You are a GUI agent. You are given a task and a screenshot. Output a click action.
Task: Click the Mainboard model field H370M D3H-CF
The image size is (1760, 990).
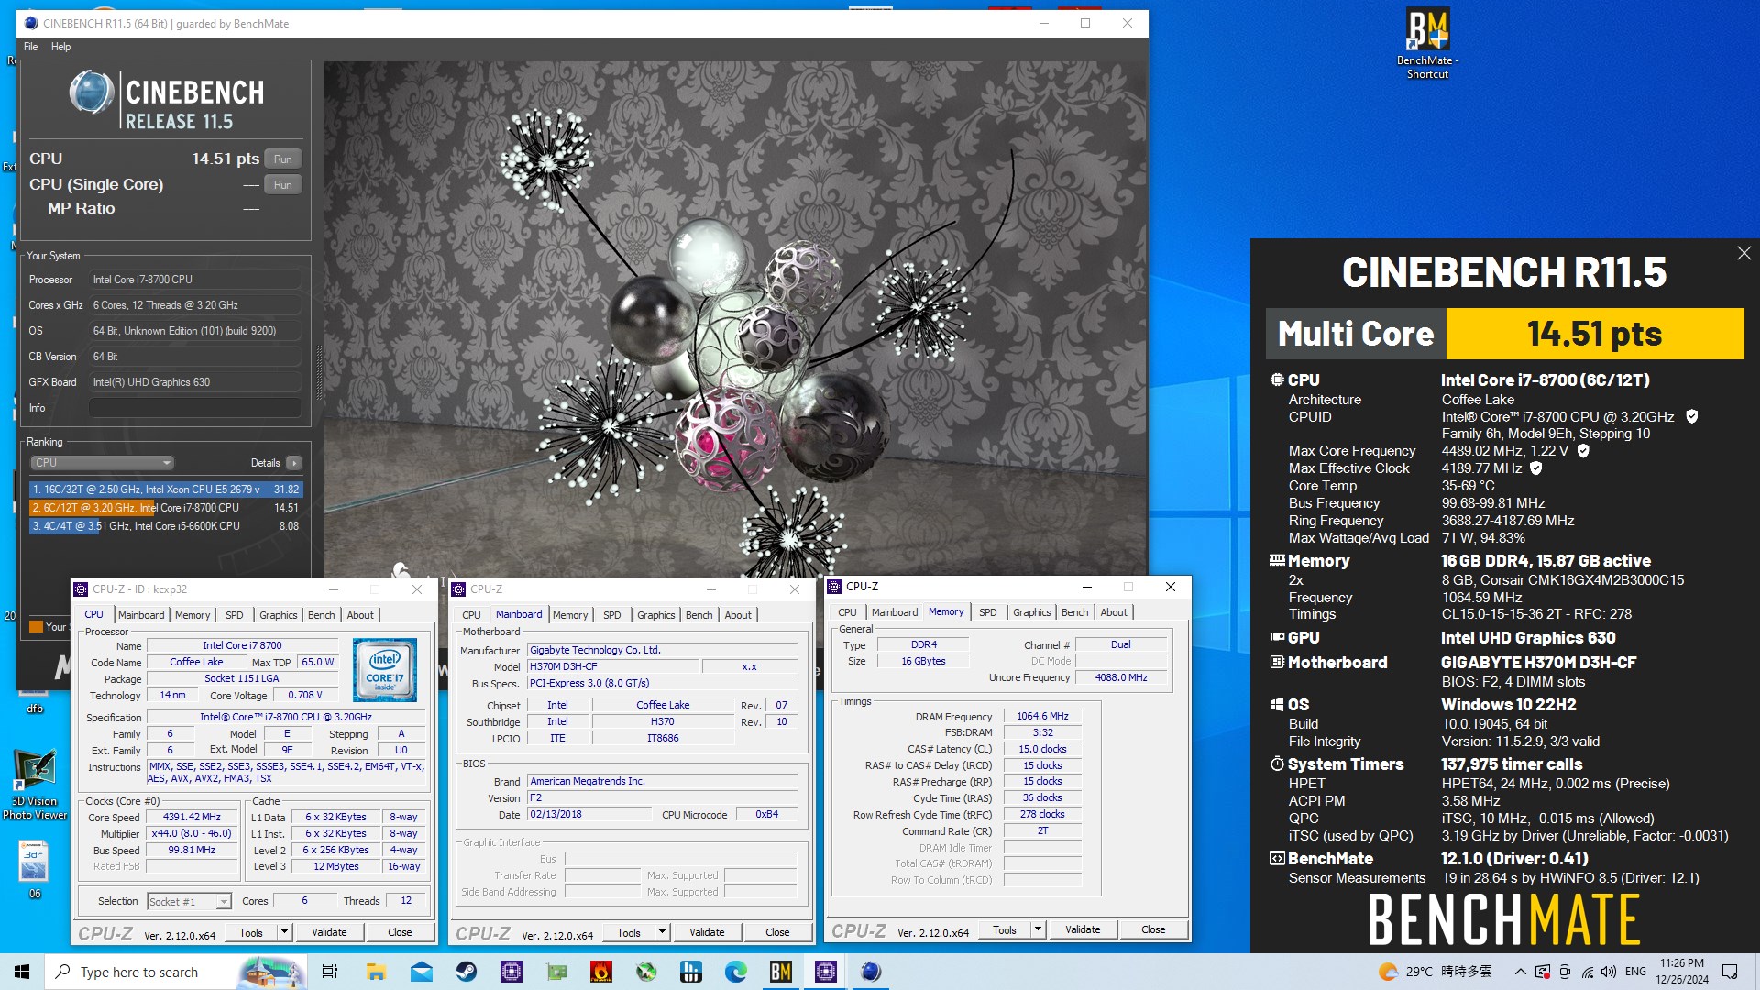coord(613,666)
